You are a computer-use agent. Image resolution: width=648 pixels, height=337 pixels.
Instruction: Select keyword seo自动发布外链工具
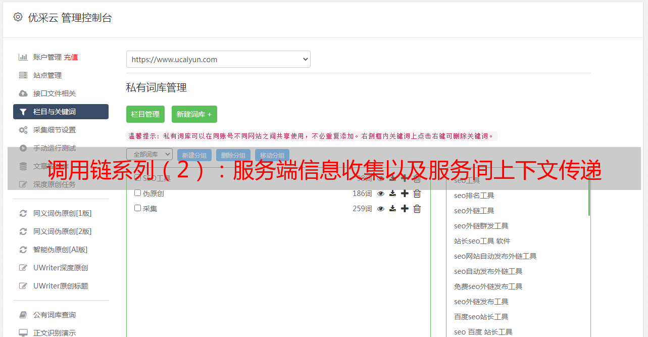click(x=488, y=271)
